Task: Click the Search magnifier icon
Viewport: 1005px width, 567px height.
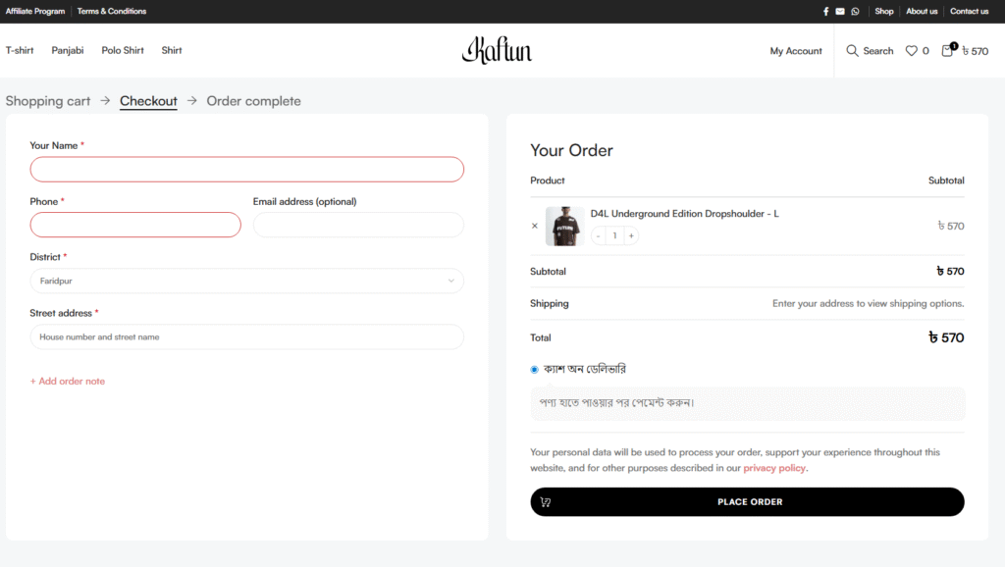Action: pos(852,51)
